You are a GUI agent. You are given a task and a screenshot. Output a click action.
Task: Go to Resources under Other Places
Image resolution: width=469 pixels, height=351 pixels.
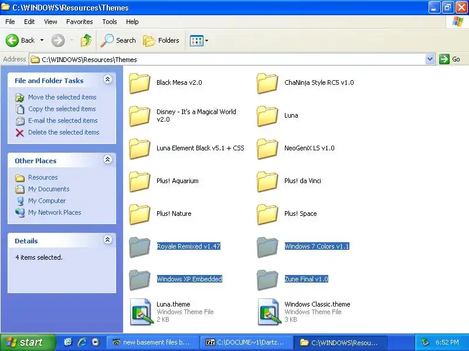(43, 177)
